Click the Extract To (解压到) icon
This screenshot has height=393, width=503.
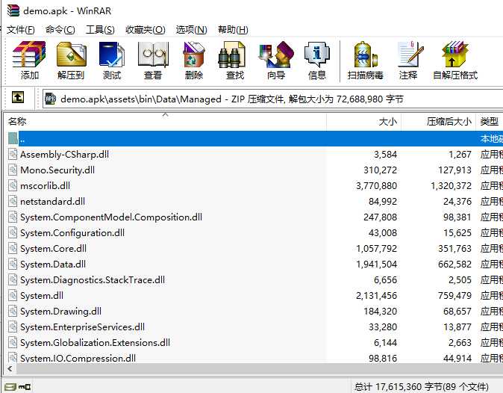pyautogui.click(x=71, y=61)
